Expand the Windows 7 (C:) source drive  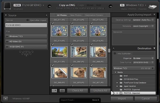coord(7,36)
